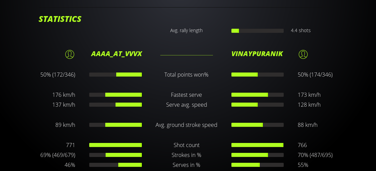
Task: Select the Serve avg. speed label
Action: 186,105
